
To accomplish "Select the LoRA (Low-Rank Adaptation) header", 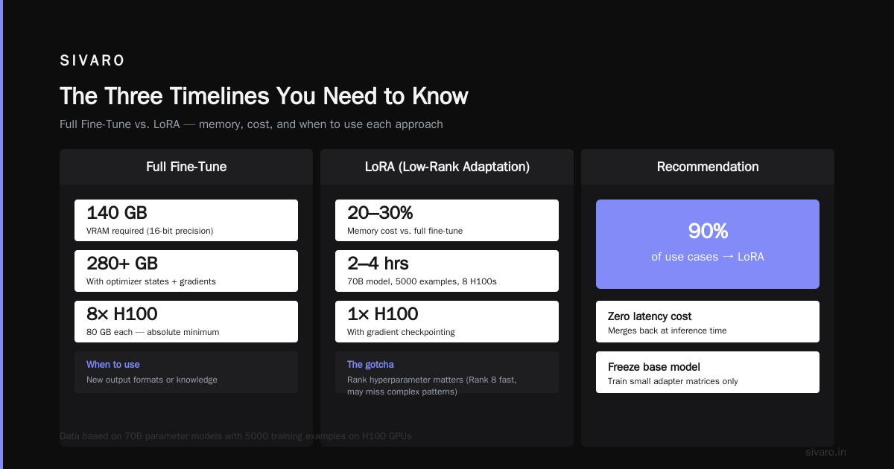I will (x=447, y=167).
